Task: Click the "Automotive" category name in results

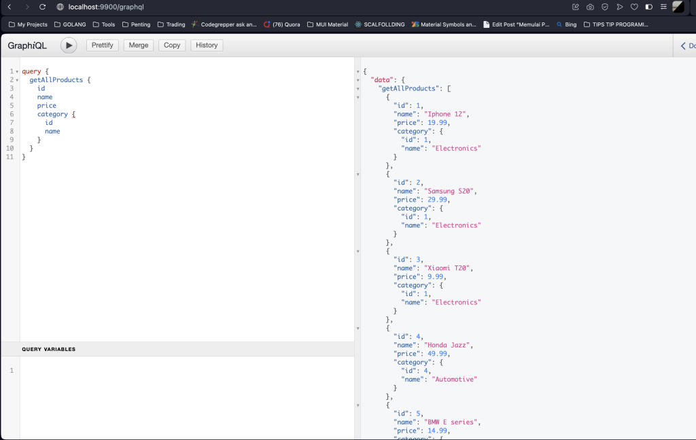Action: click(455, 380)
